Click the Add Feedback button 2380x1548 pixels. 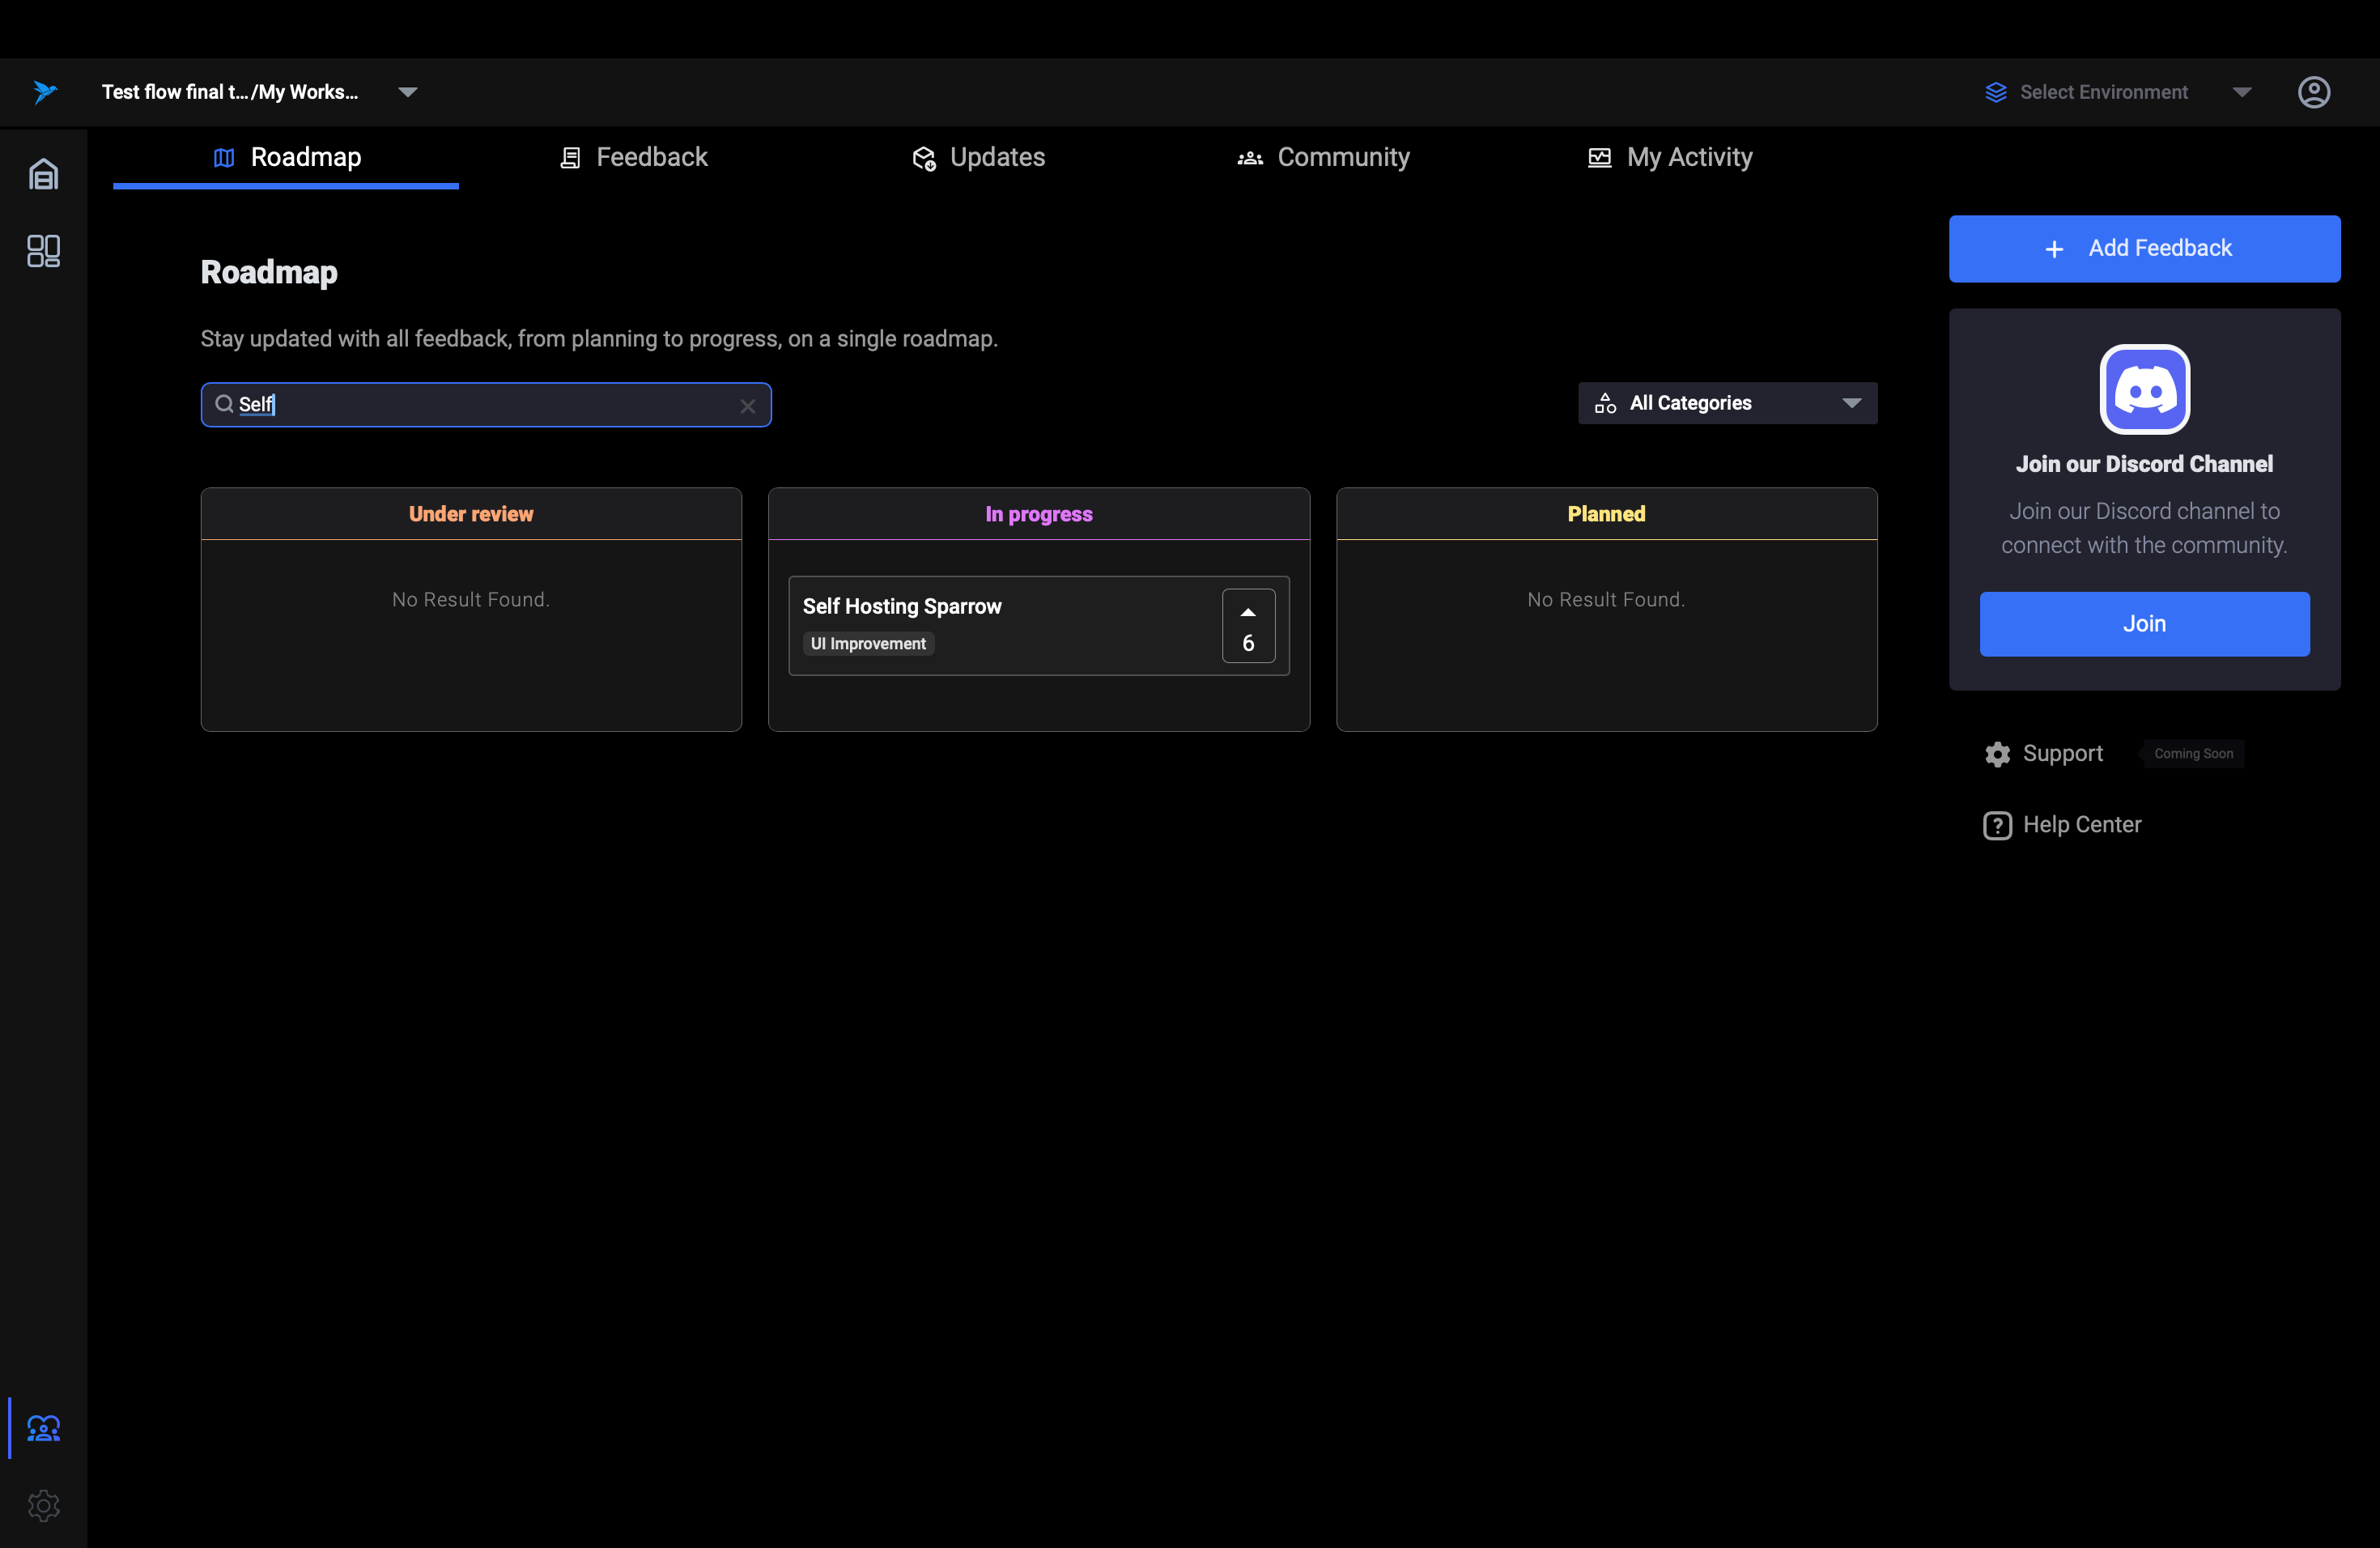[x=2144, y=249]
